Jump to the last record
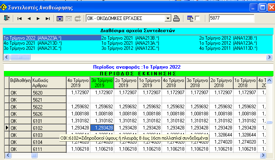The height and width of the screenshot is (160, 275). 47,18
